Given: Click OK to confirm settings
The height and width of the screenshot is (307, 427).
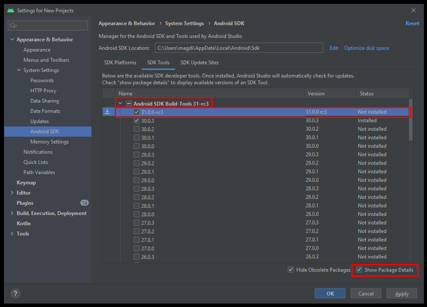Looking at the screenshot, I should [x=330, y=293].
